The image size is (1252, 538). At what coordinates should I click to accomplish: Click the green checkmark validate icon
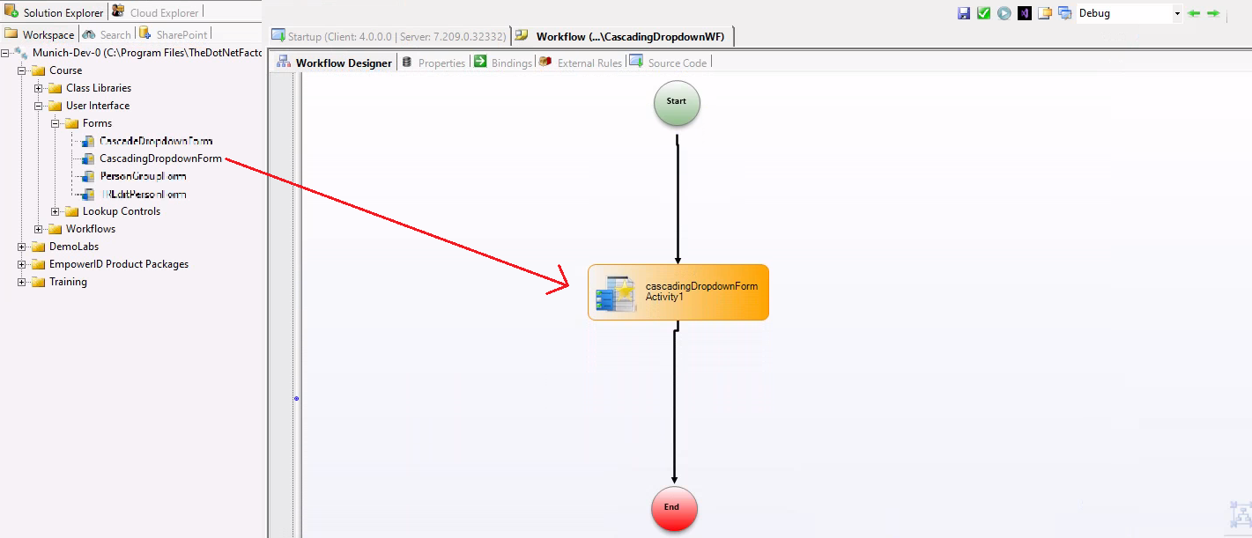(x=984, y=13)
